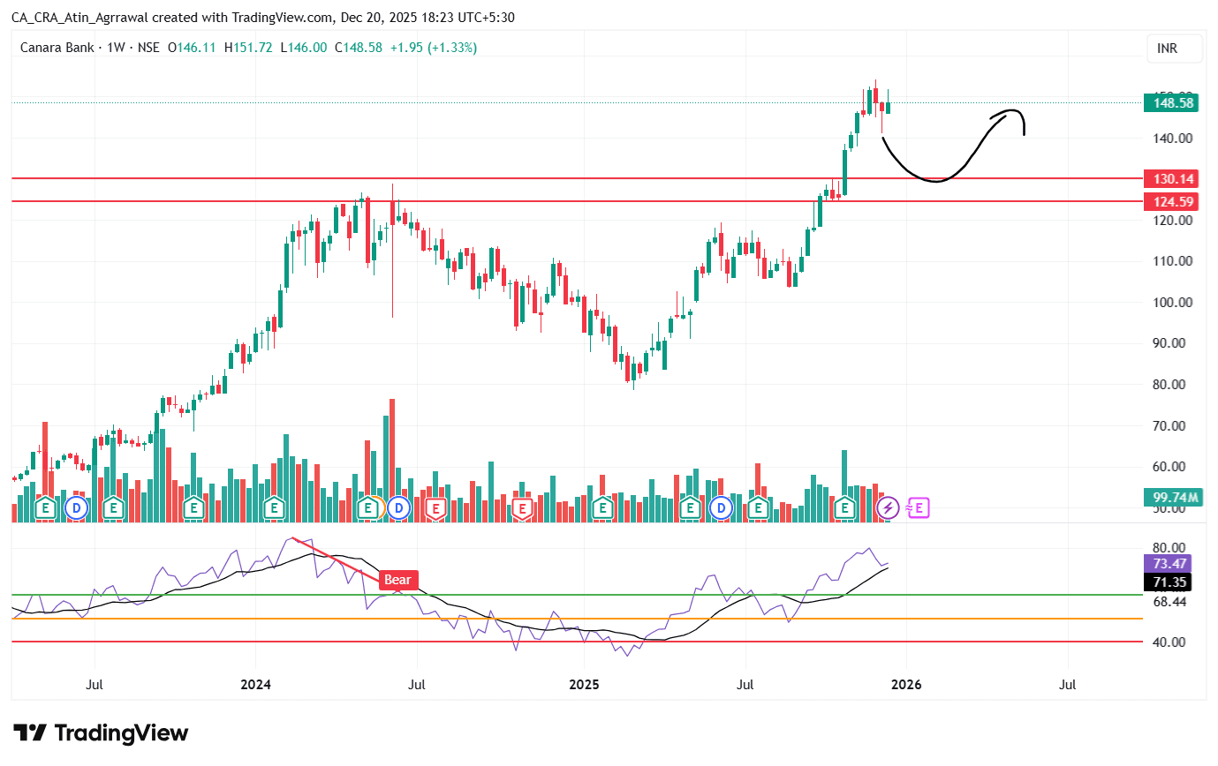Click the current price tag 148.58
1218x766 pixels.
tap(1169, 102)
